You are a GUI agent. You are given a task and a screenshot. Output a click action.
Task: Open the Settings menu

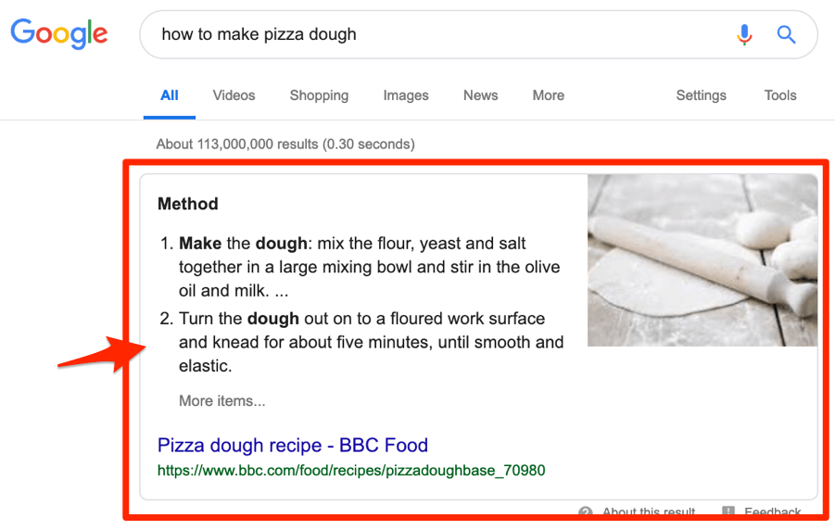(701, 95)
